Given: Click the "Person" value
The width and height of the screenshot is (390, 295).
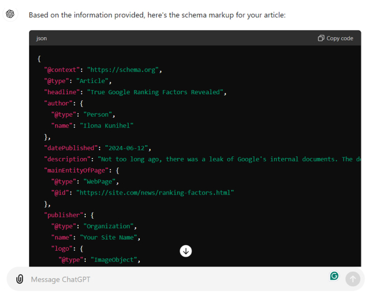Looking at the screenshot, I should click(x=97, y=115).
